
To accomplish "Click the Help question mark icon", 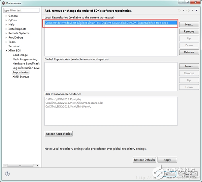I will click(x=7, y=174).
